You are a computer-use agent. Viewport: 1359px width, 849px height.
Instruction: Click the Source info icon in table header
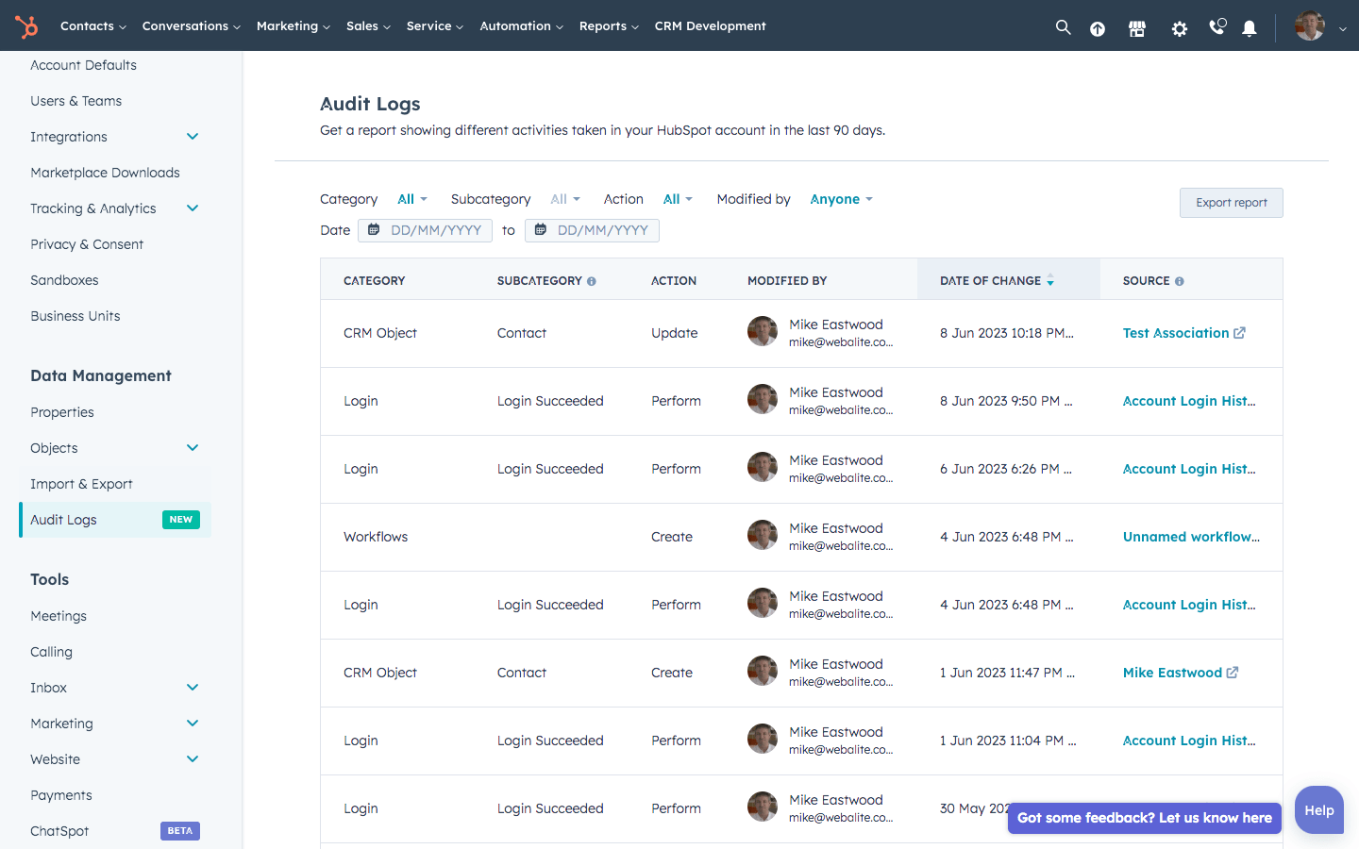[1180, 281]
